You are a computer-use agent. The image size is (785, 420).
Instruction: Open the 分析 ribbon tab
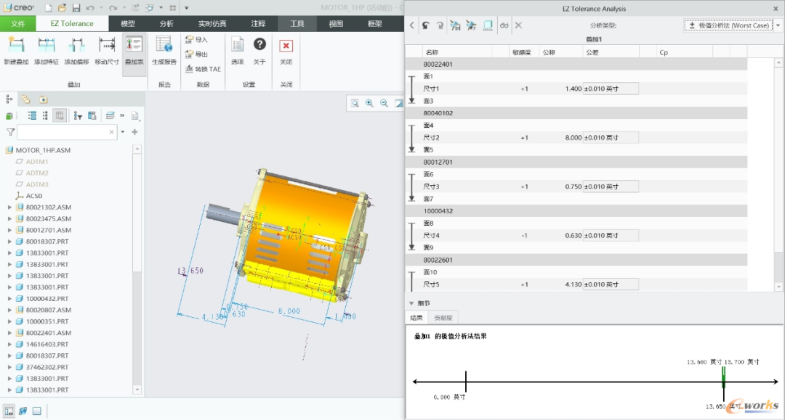(x=166, y=23)
